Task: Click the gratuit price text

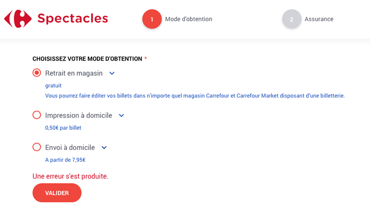Action: [53, 85]
